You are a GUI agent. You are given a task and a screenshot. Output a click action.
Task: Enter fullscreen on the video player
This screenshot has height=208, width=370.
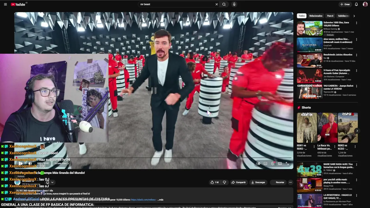[287, 164]
